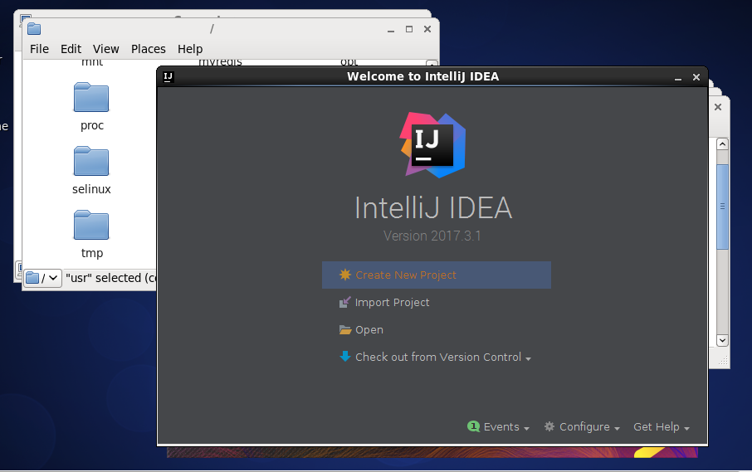The image size is (752, 472).
Task: Click the blue download arrow icon
Action: (x=344, y=357)
